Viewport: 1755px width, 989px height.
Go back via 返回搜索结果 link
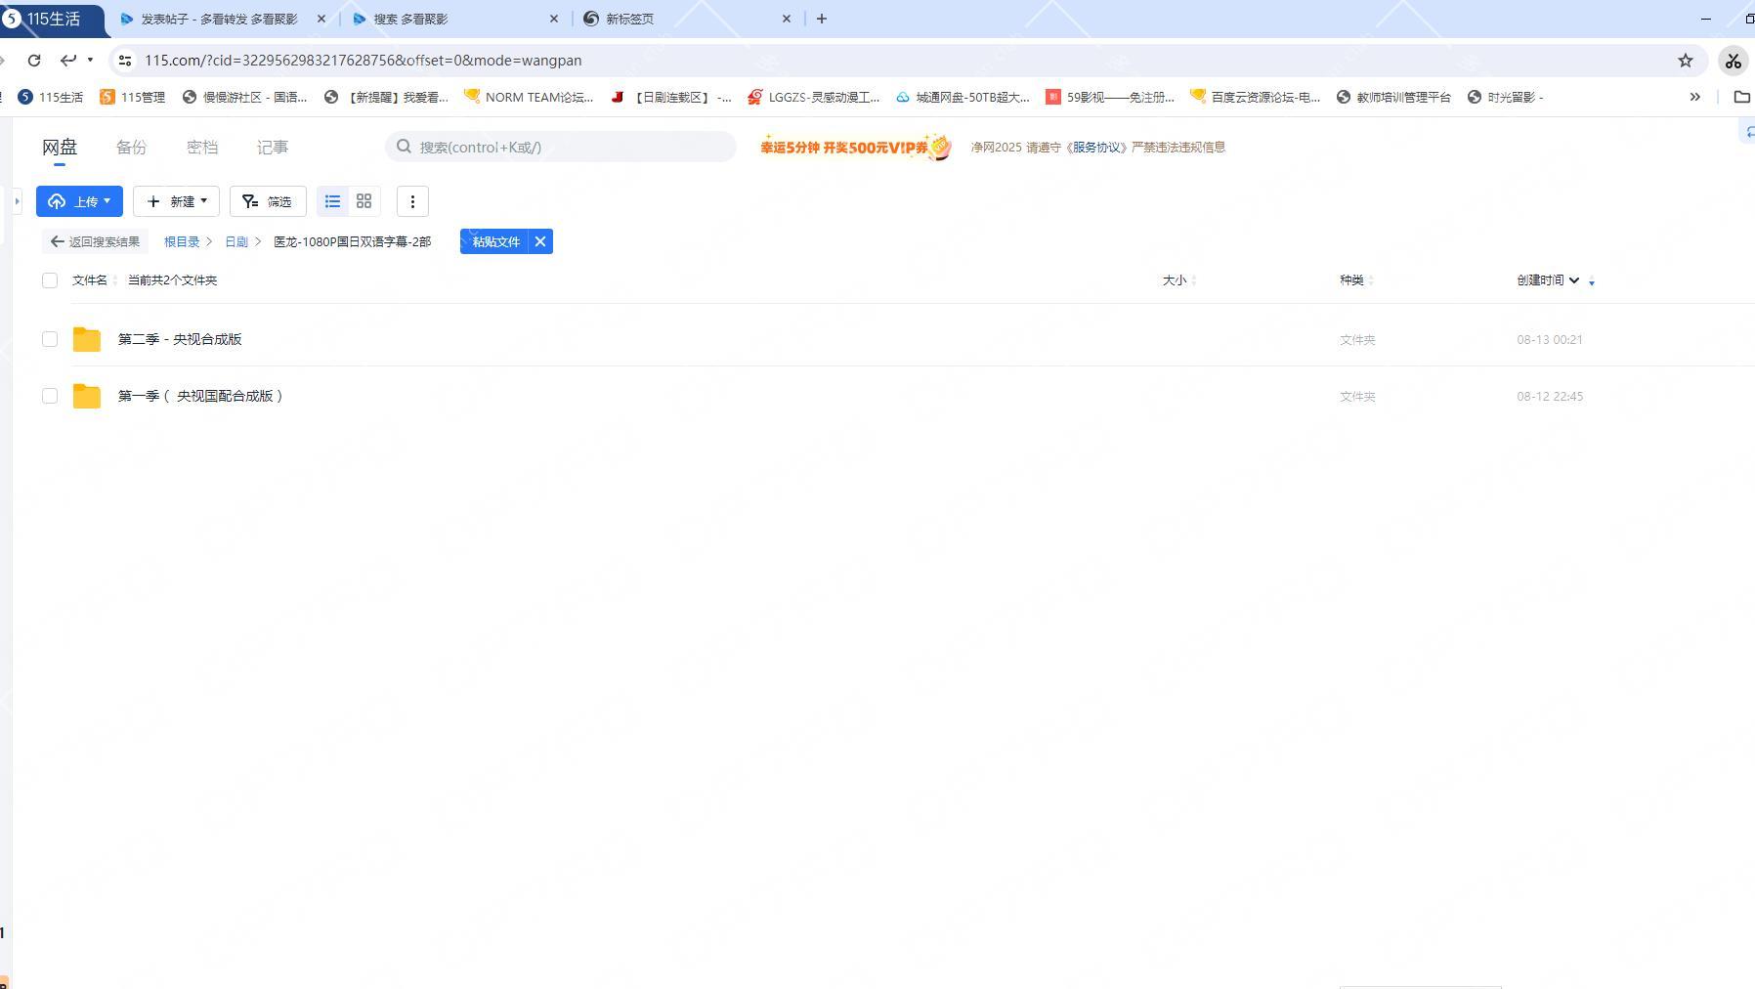pos(96,241)
